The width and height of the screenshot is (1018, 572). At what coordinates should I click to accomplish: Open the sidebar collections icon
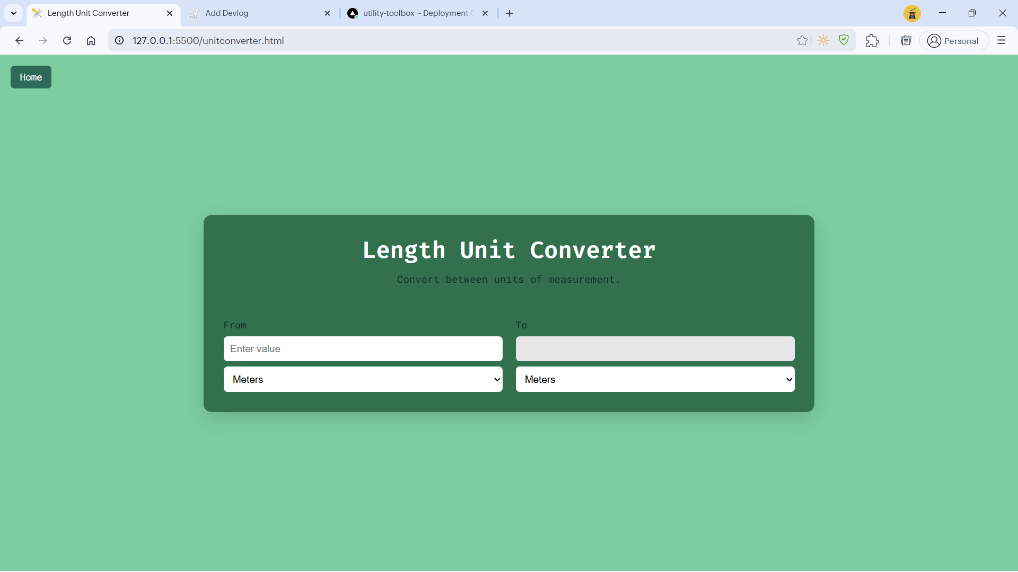906,41
